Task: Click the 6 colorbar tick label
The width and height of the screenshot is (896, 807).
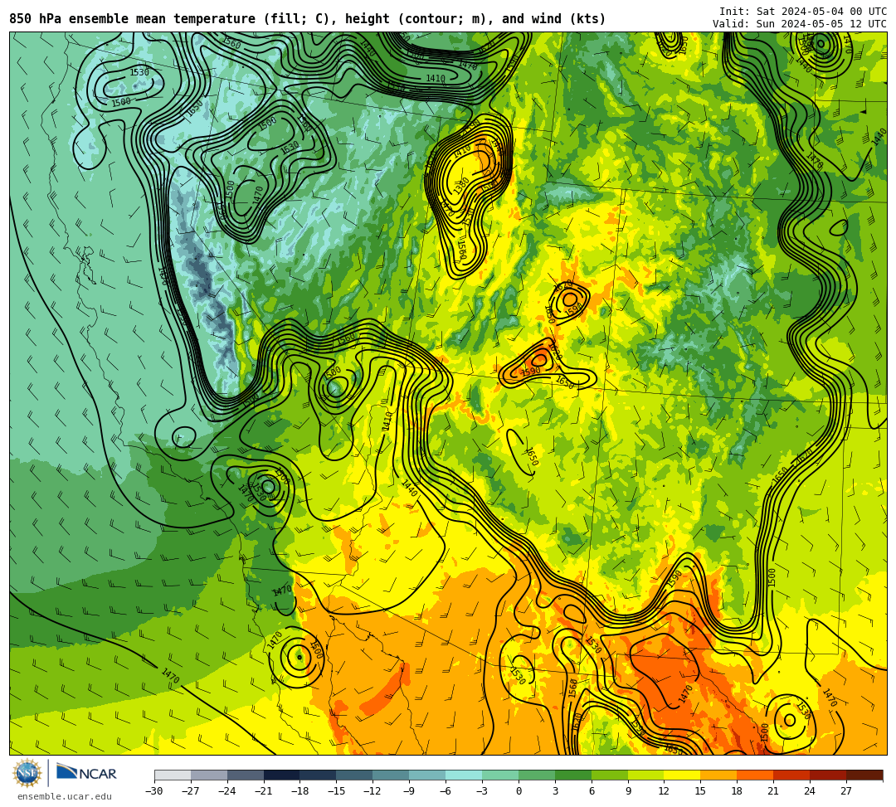Action: [x=592, y=791]
